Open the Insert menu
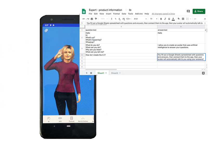The width and height of the screenshot is (208, 156). pyautogui.click(x=108, y=14)
